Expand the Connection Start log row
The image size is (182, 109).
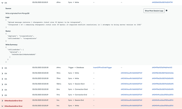point(2,89)
